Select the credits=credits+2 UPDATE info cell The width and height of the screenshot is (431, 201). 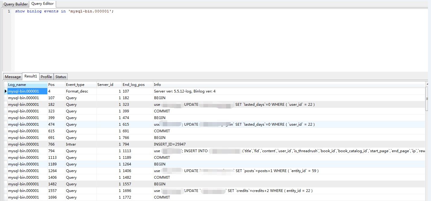pos(289,191)
